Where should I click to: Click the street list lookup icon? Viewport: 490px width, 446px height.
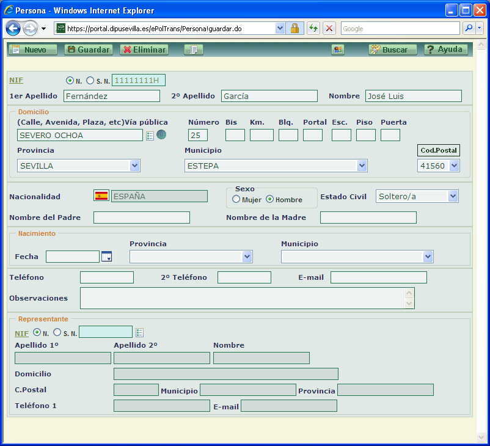coord(150,135)
